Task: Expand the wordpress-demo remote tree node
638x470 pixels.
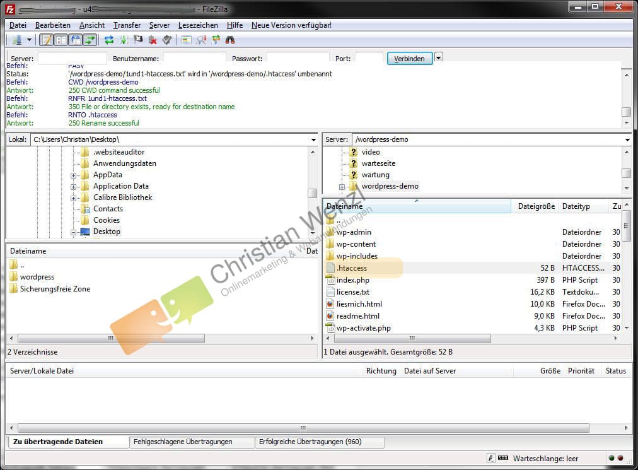Action: point(342,187)
